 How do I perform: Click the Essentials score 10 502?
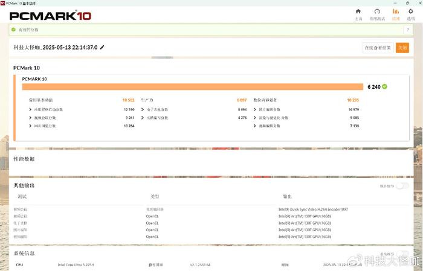click(x=128, y=100)
